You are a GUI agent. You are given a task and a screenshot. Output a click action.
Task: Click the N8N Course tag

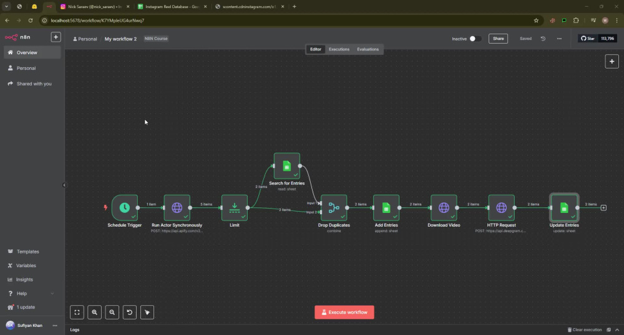click(x=156, y=39)
